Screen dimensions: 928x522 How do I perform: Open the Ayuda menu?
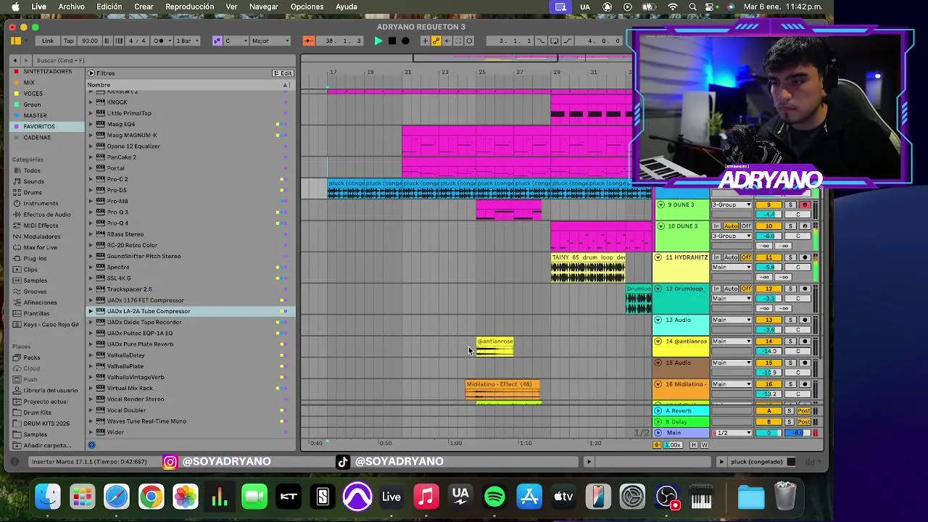tap(346, 7)
